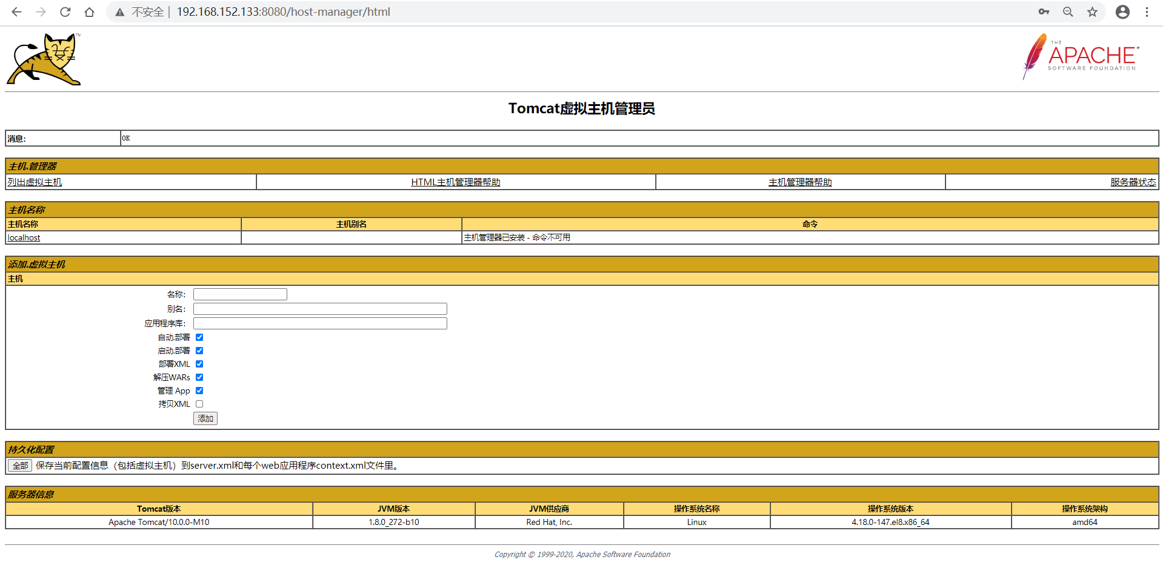The width and height of the screenshot is (1163, 571).
Task: Click the 主机别名 column header
Action: (x=352, y=224)
